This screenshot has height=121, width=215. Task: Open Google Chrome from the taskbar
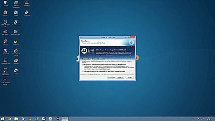pyautogui.click(x=9, y=119)
